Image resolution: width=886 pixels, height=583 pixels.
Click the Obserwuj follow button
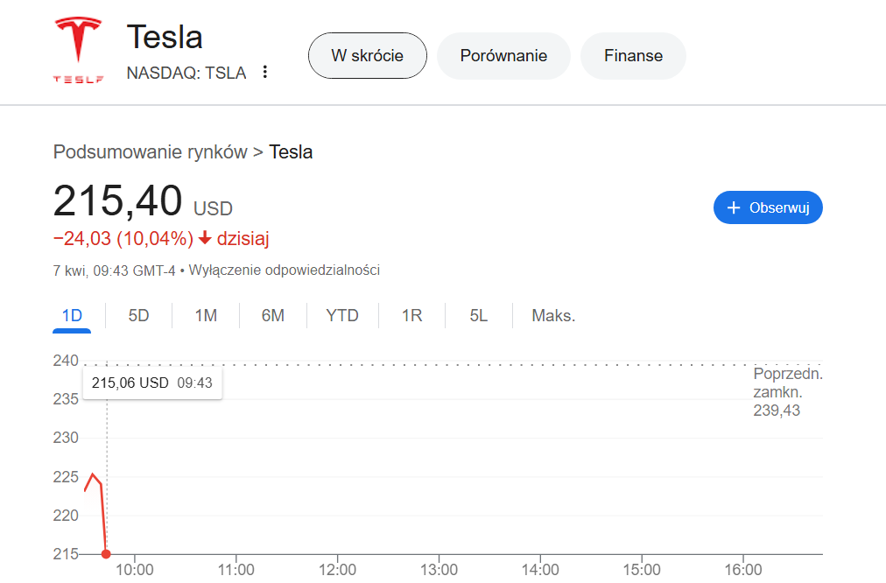click(x=768, y=208)
